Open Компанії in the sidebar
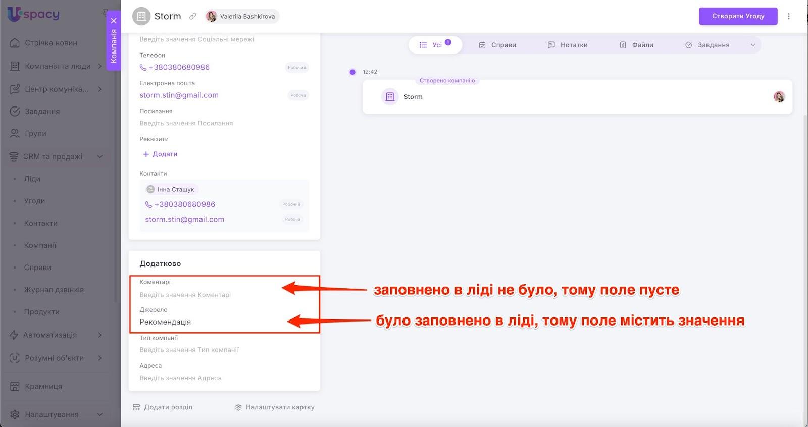808x427 pixels. click(x=40, y=245)
